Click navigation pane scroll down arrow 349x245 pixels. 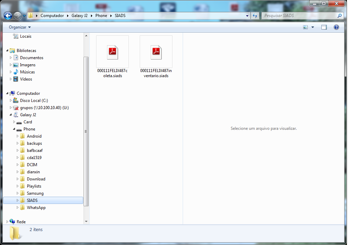[x=86, y=221]
